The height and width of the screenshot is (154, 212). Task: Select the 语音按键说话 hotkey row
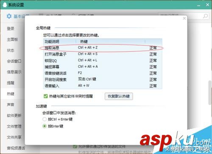(x=103, y=73)
